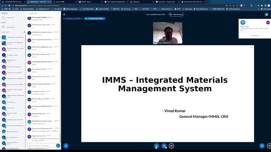Open the Actions plus menu
271x152 pixels.
(66, 146)
